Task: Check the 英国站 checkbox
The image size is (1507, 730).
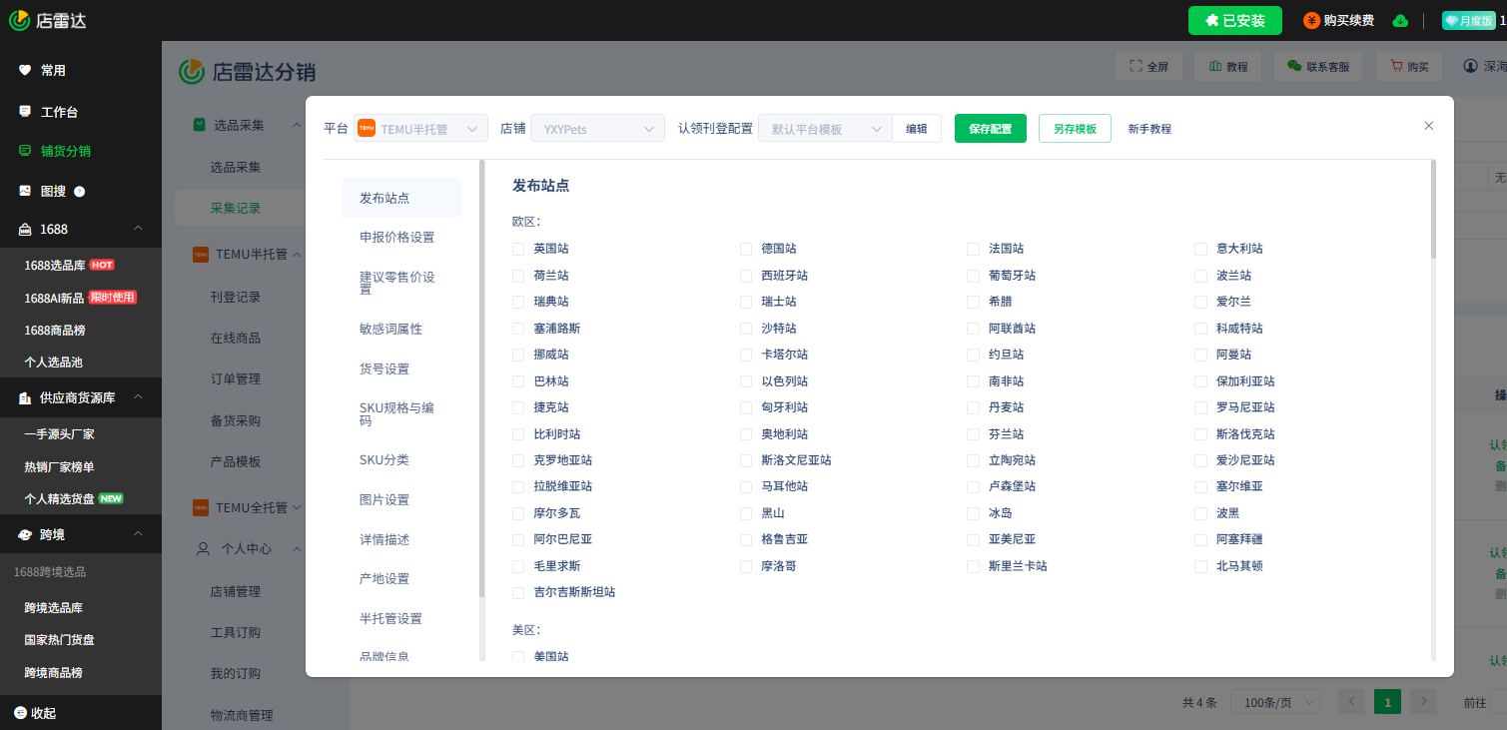Action: click(x=518, y=249)
